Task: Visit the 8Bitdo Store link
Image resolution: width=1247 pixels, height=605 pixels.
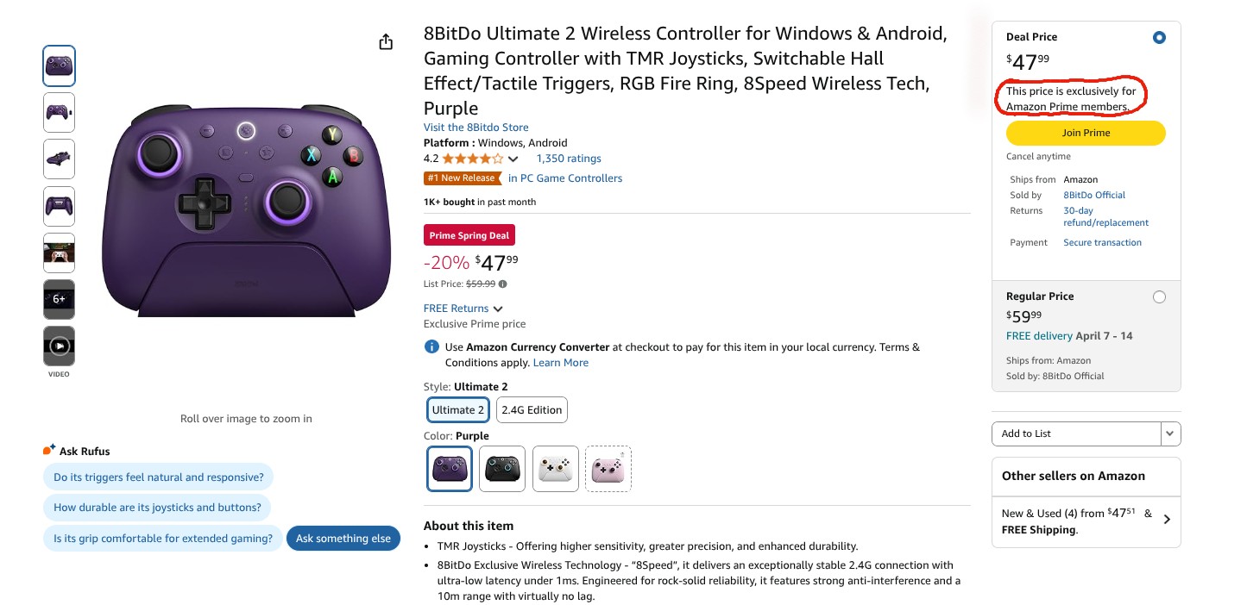Action: pyautogui.click(x=475, y=128)
